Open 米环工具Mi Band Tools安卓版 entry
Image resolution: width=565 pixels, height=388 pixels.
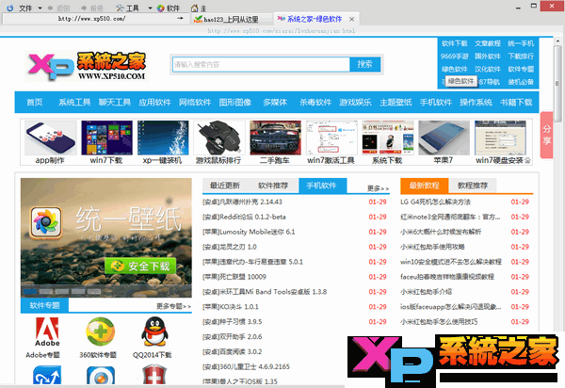tap(265, 292)
